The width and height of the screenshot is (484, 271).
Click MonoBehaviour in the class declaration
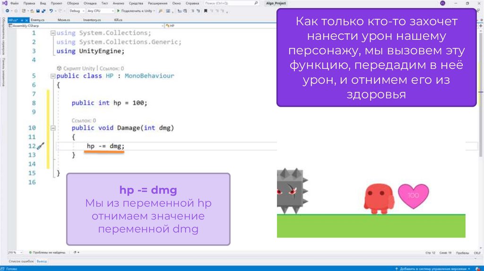pos(149,76)
